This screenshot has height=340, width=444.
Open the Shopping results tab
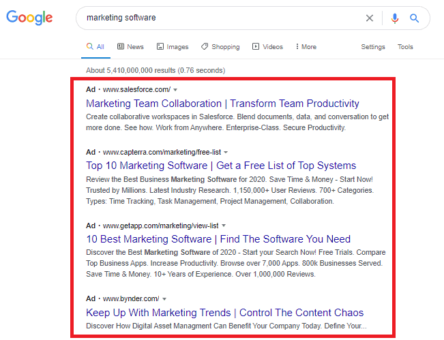[x=220, y=47]
